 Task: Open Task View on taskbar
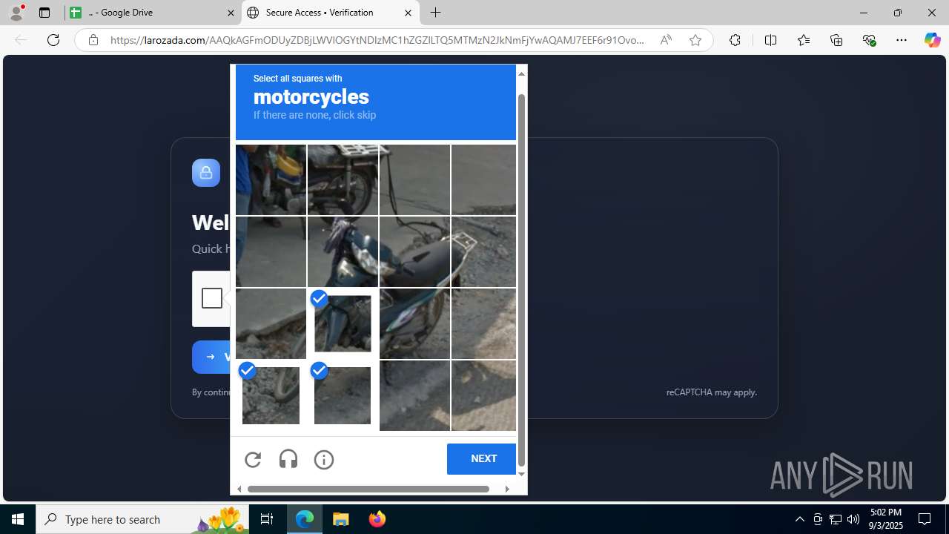click(x=267, y=519)
